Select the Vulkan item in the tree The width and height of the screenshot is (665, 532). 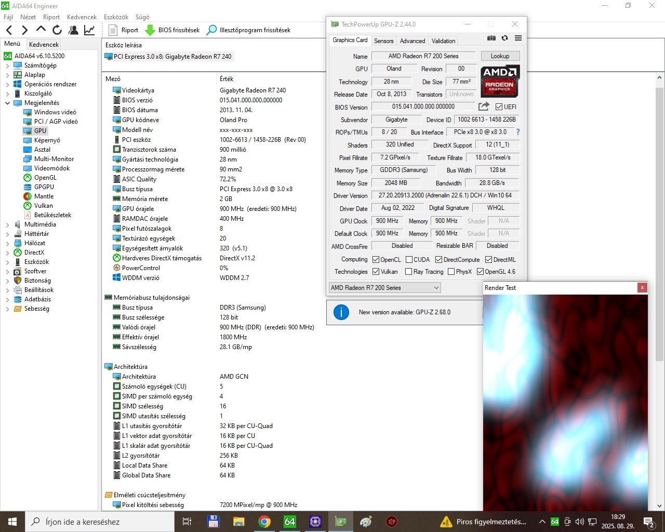pyautogui.click(x=43, y=206)
